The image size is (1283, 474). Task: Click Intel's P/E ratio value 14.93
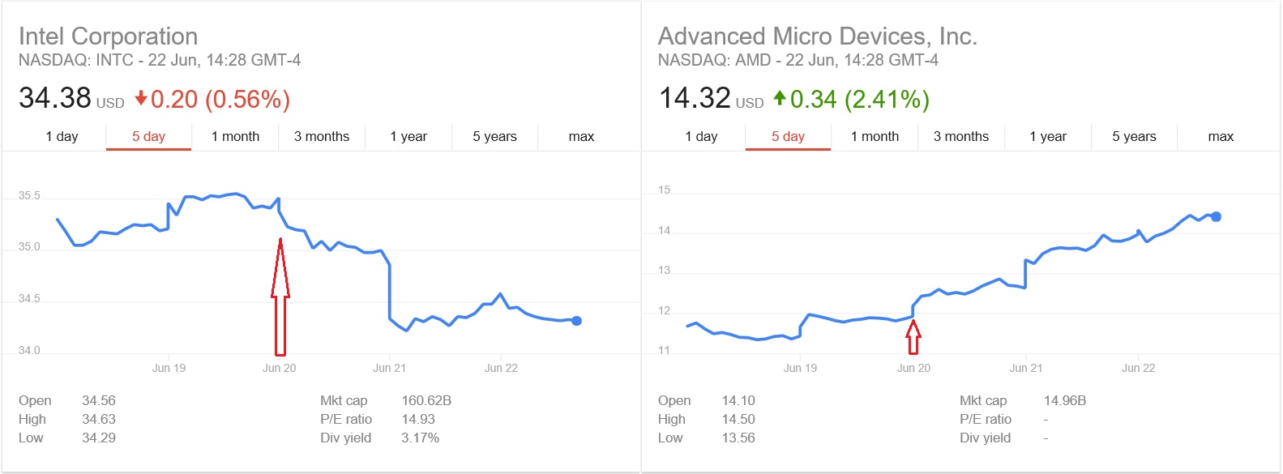click(418, 419)
